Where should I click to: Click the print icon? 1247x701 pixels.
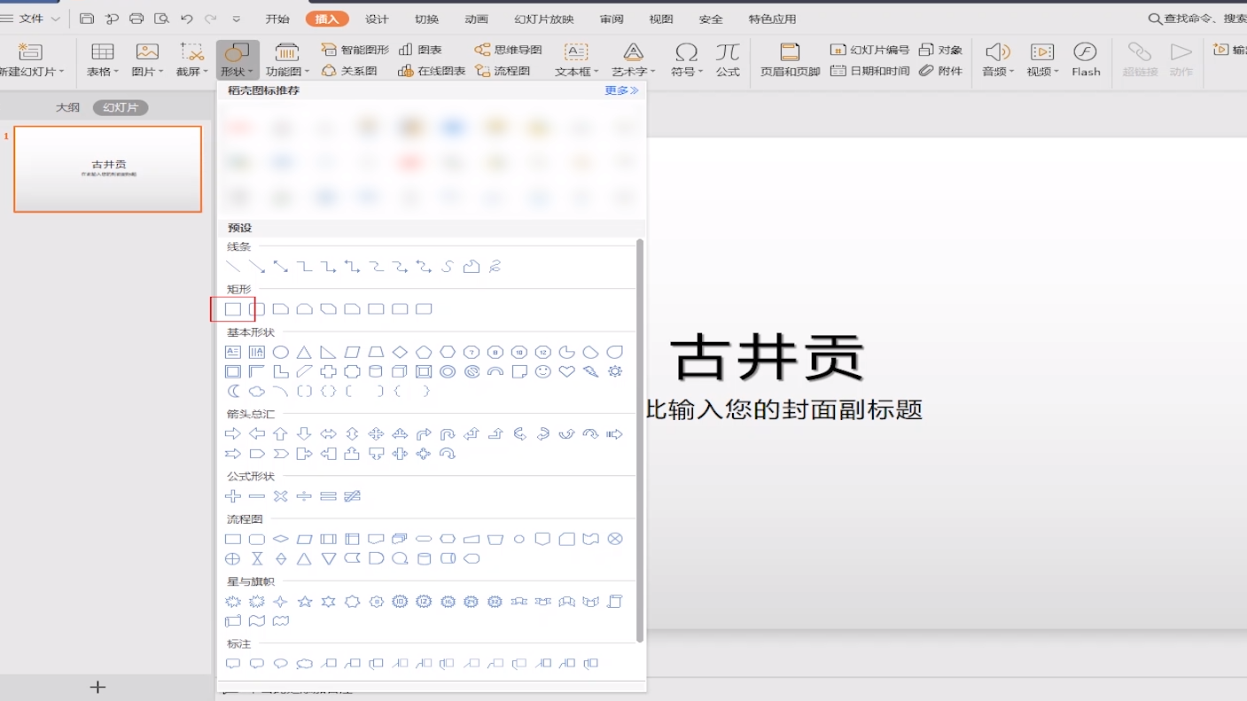point(136,19)
